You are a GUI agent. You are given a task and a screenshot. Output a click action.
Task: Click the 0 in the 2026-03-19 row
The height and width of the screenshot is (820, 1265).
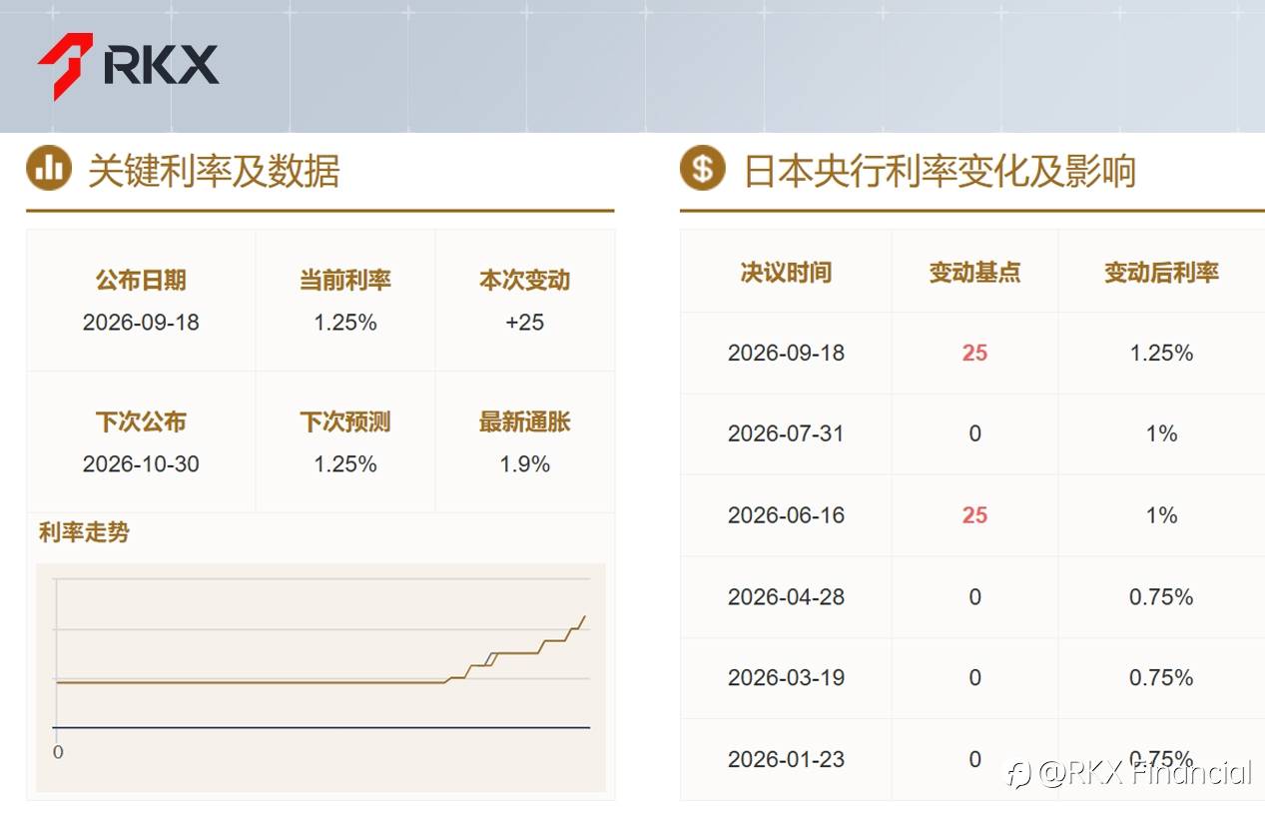click(975, 678)
